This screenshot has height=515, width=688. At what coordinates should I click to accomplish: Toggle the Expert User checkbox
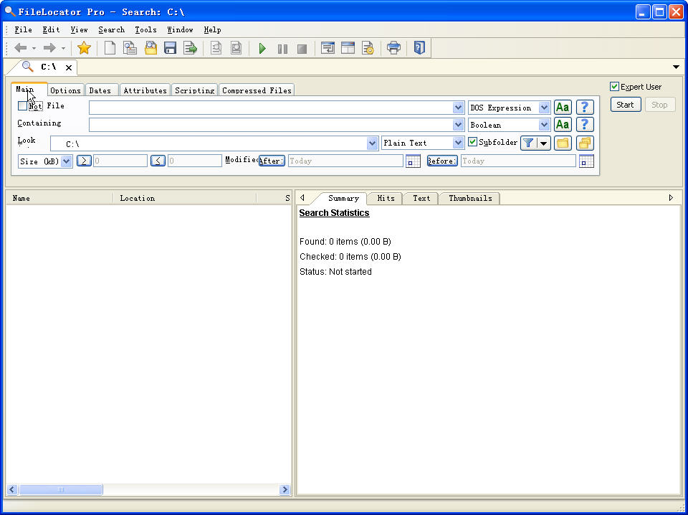614,87
